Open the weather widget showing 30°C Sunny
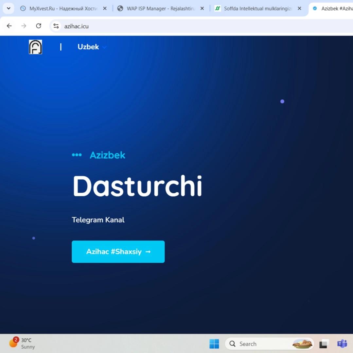Screen dimensions: 353x353 22,343
